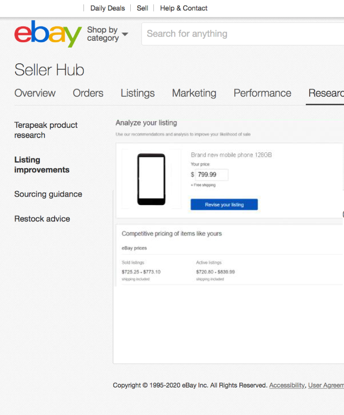Screen dimensions: 344x415
Task: Open the Daily Deals link
Action: click(x=107, y=8)
